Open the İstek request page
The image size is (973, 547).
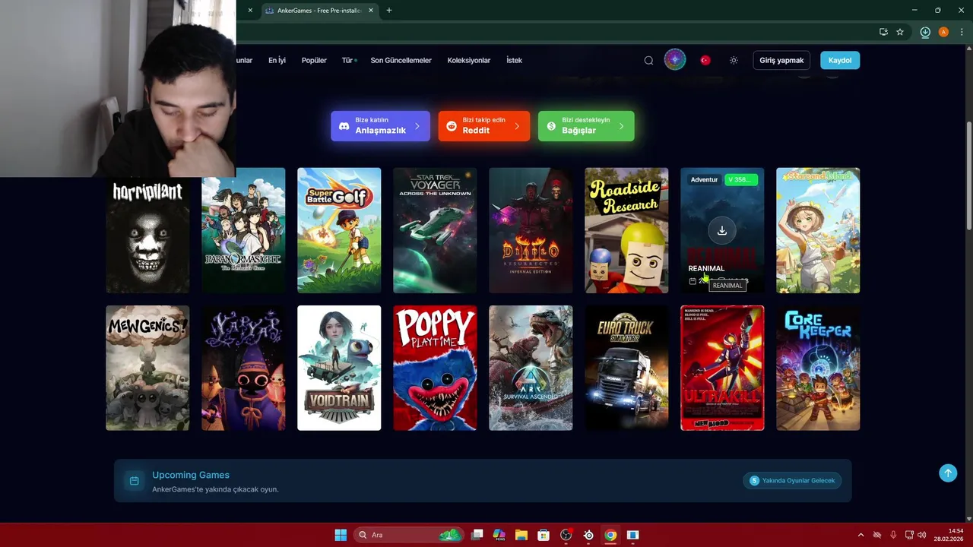click(x=515, y=60)
